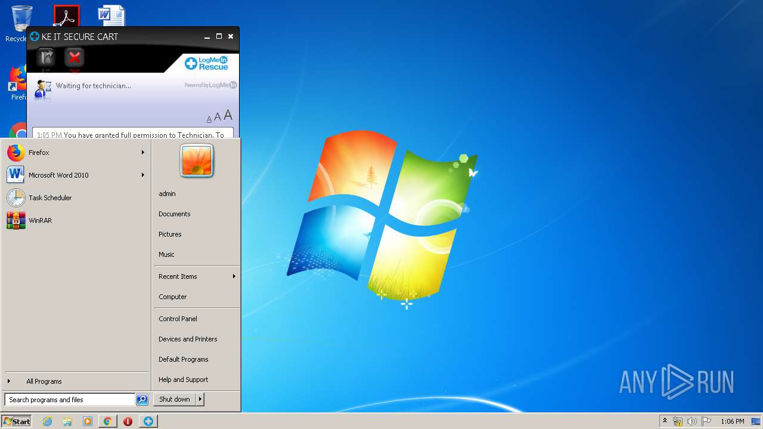Expand Firefox jump list arrow
The height and width of the screenshot is (429, 763).
click(143, 153)
